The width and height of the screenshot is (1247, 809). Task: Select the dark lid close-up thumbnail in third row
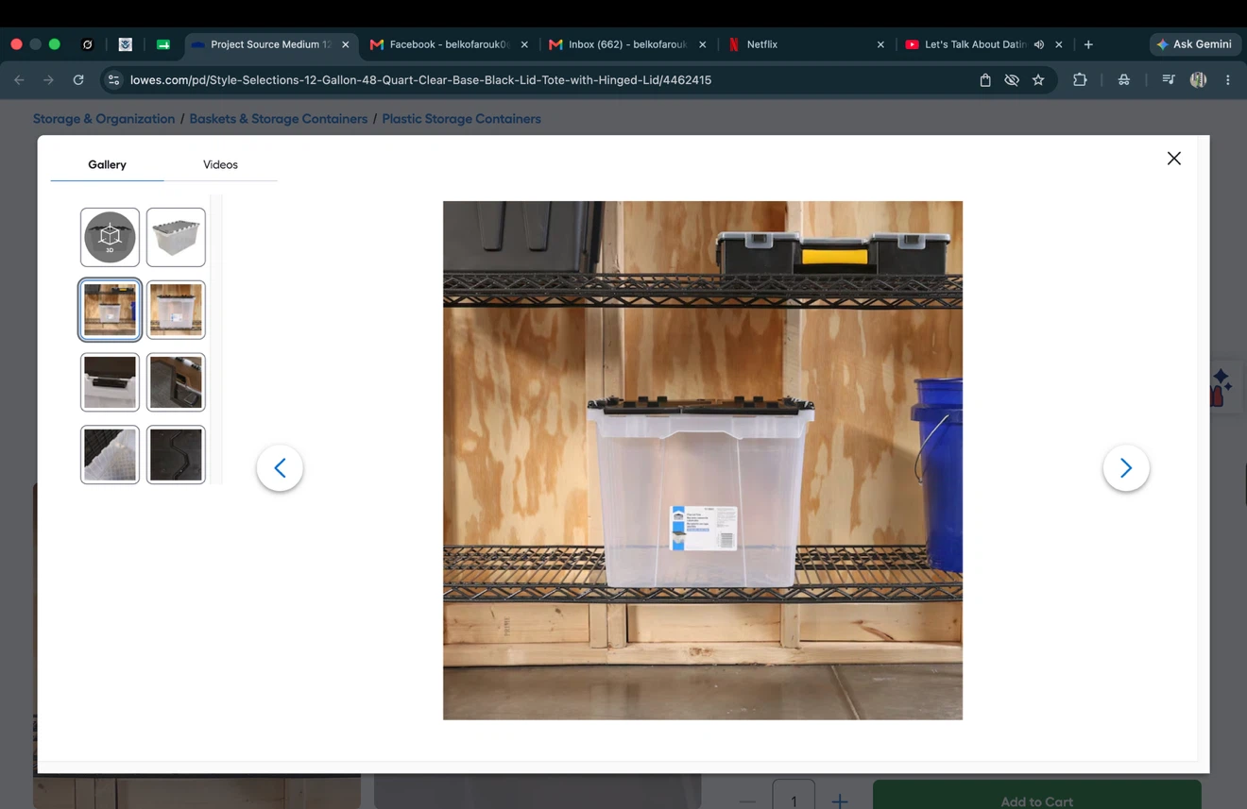(110, 382)
